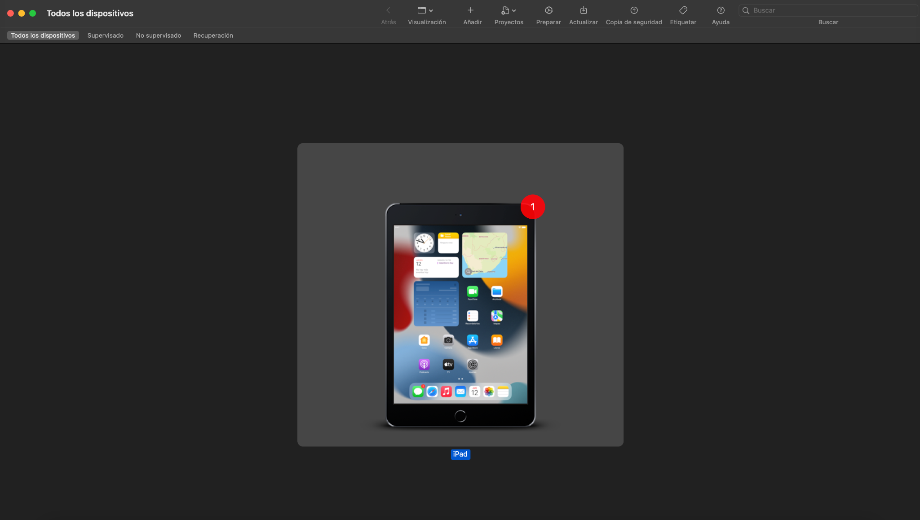Select the Recuperación filter tab
This screenshot has height=520, width=920.
point(213,35)
